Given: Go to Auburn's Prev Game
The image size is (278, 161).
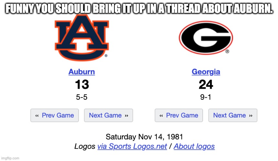Looking at the screenshot, I should (55, 116).
